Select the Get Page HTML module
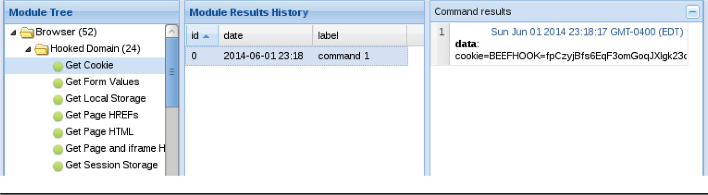The width and height of the screenshot is (708, 195). [x=100, y=132]
